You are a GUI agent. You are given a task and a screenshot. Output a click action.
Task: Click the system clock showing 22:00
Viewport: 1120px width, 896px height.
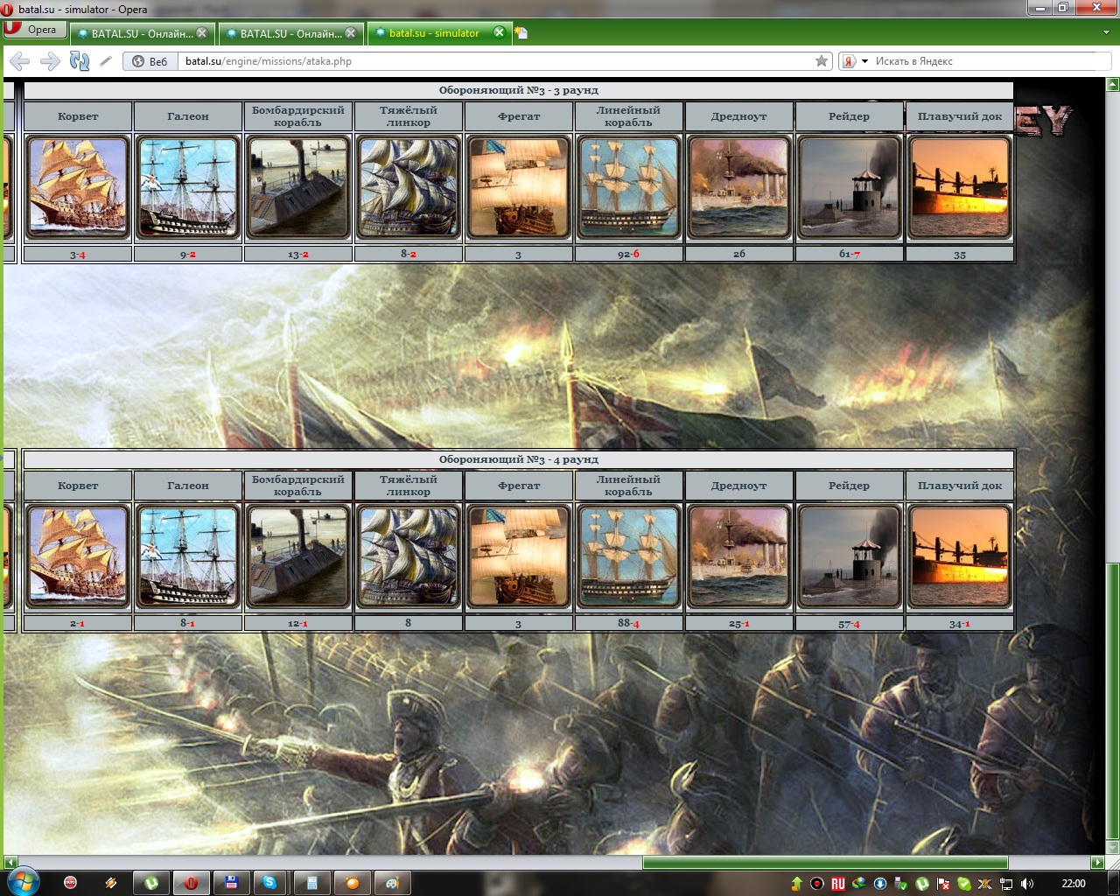[1074, 884]
